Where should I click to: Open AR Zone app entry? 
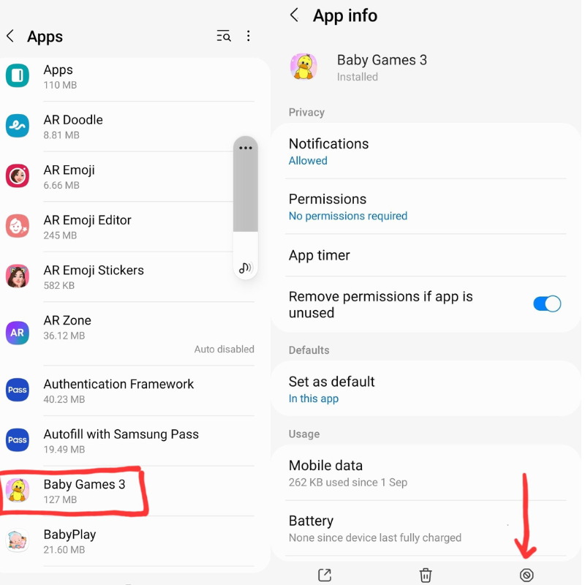127,334
